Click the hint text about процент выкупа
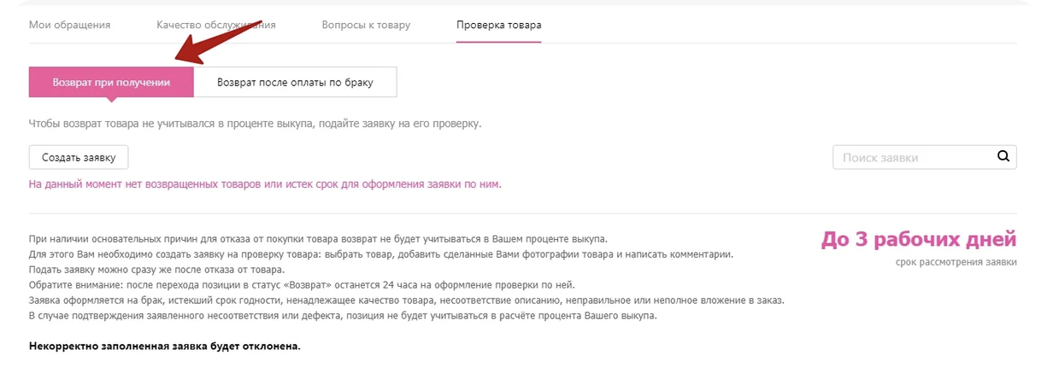This screenshot has width=1053, height=367. (255, 124)
